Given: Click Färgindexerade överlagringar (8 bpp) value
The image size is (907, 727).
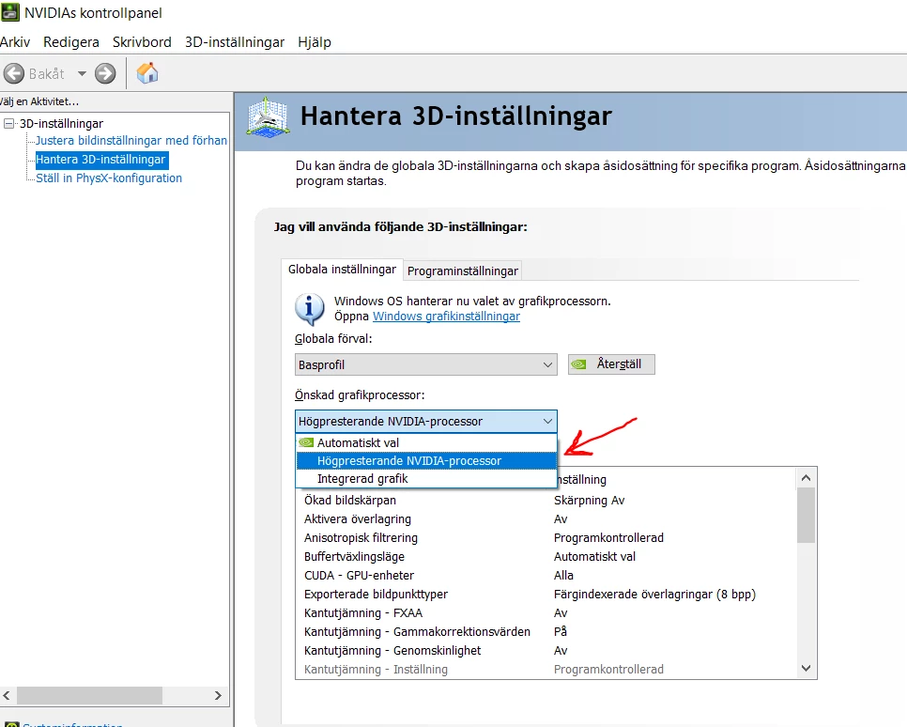Looking at the screenshot, I should (654, 595).
